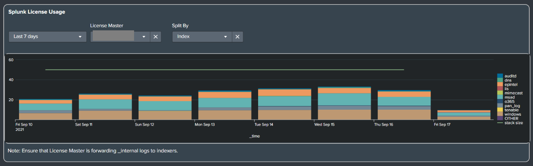533x166 pixels.
Task: Clear the License Master selection
Action: click(156, 37)
